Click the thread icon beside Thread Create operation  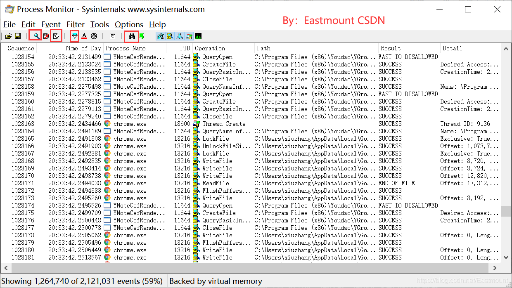point(197,124)
